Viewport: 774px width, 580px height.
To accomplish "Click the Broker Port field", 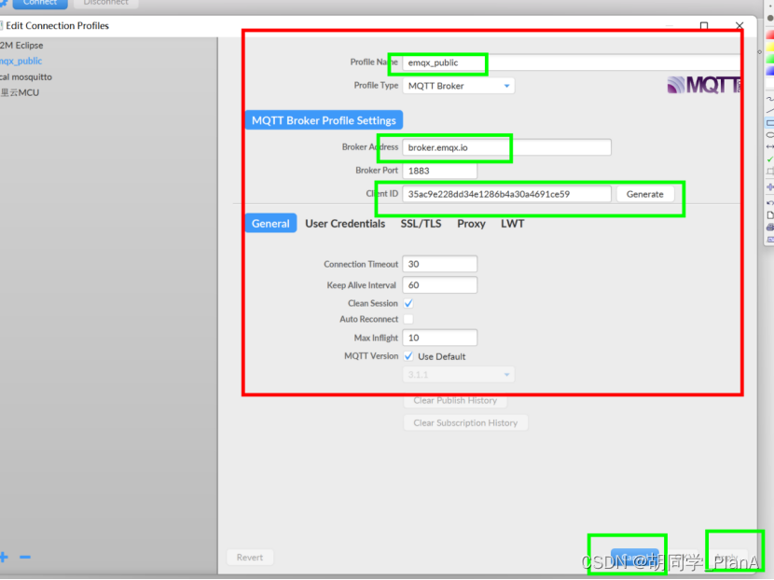I will 440,171.
